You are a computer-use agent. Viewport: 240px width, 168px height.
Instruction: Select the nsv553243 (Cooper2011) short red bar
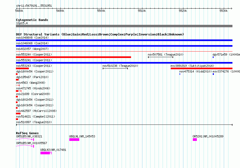22,68
